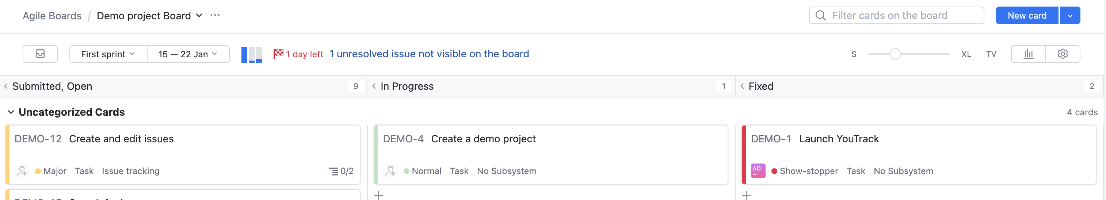Open the backlog panel icon
Viewport: 1106px width, 200px height.
(x=40, y=54)
